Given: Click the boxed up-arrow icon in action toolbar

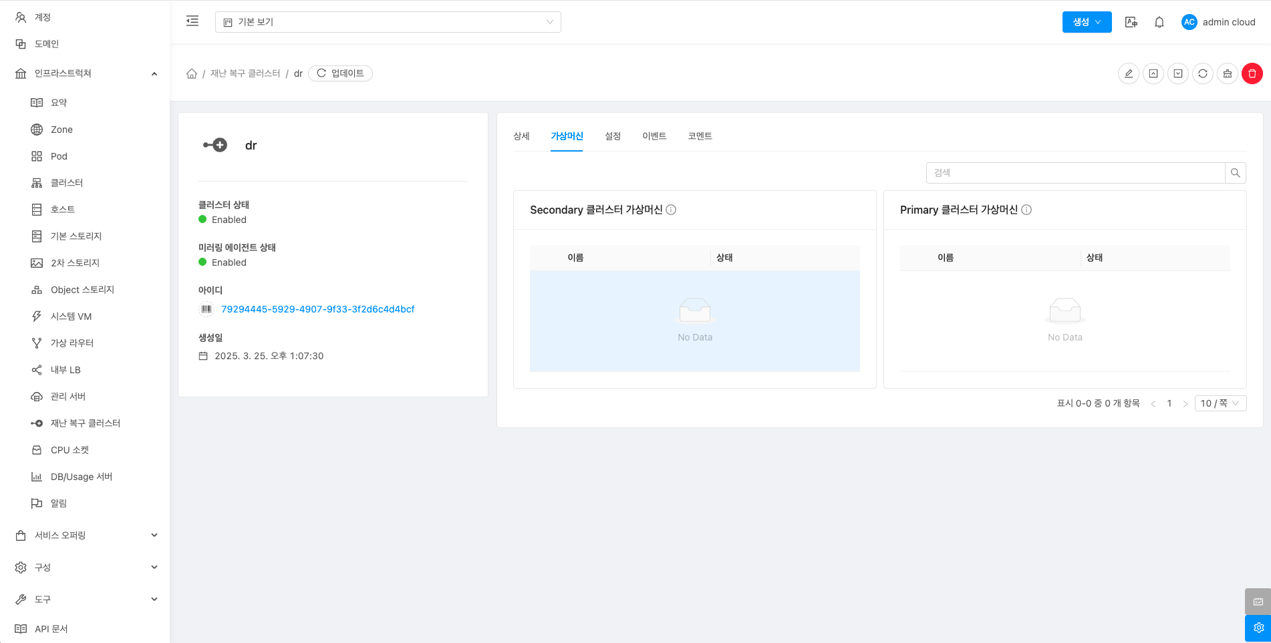Looking at the screenshot, I should [x=1153, y=73].
